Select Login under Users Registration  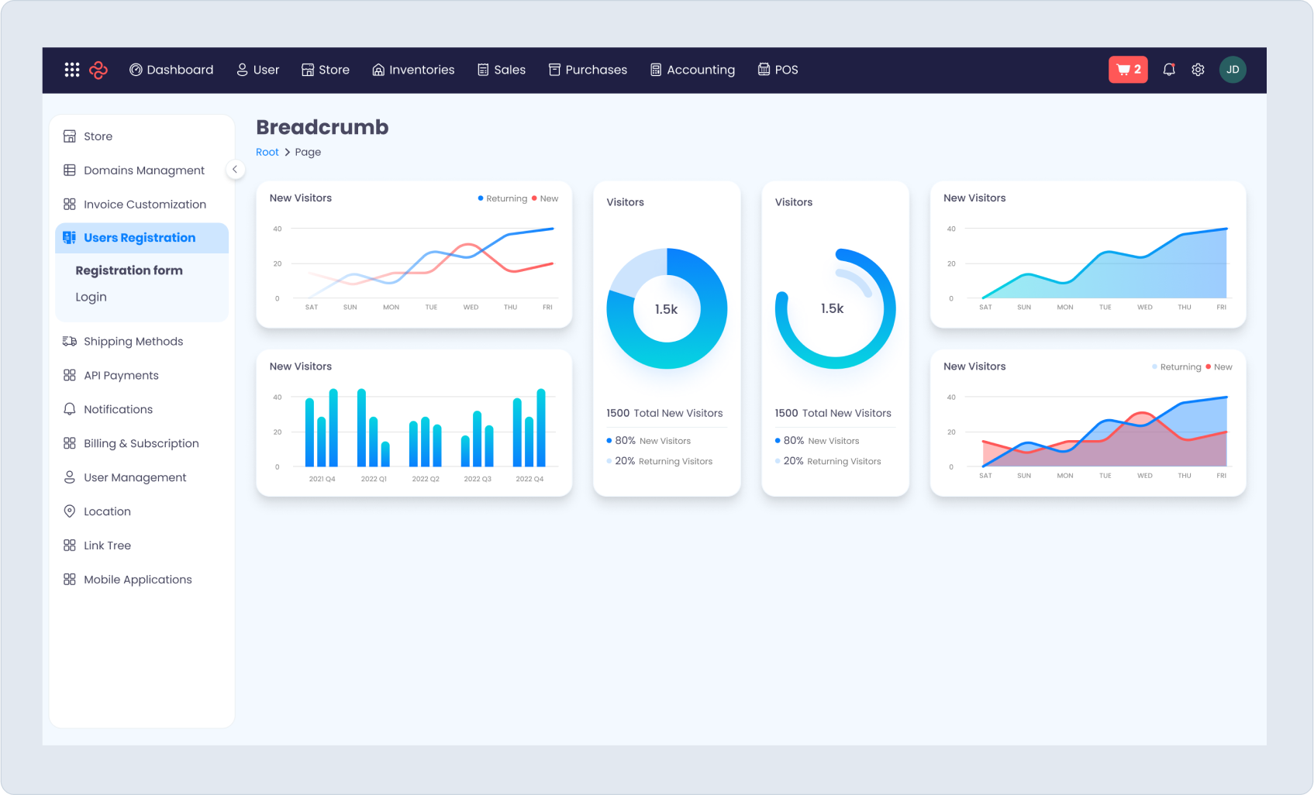[x=91, y=298]
